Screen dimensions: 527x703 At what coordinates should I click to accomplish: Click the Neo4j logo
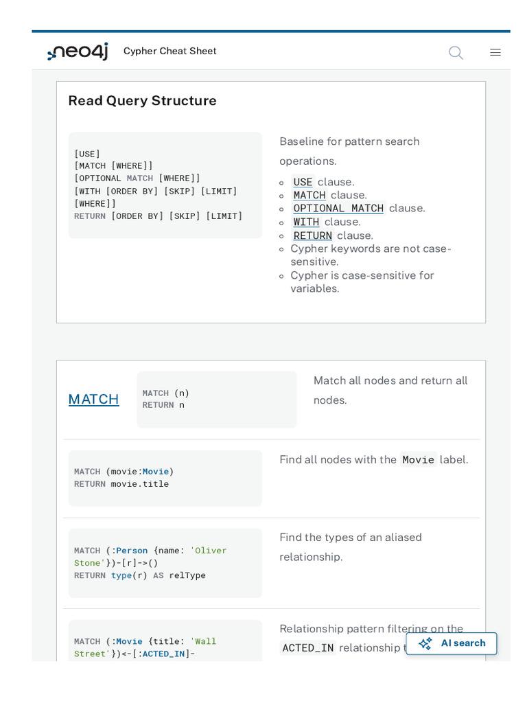click(x=78, y=51)
